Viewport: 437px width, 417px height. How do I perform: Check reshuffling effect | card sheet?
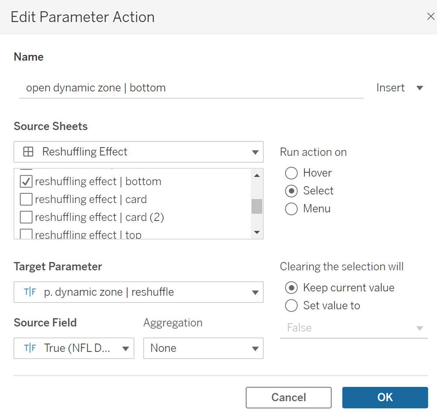(26, 199)
